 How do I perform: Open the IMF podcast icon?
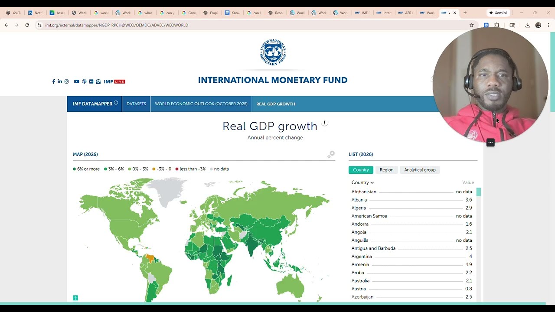tap(84, 81)
